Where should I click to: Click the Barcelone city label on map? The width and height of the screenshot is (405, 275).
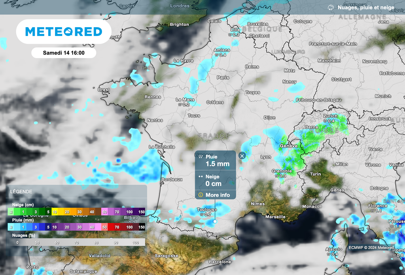point(220,262)
